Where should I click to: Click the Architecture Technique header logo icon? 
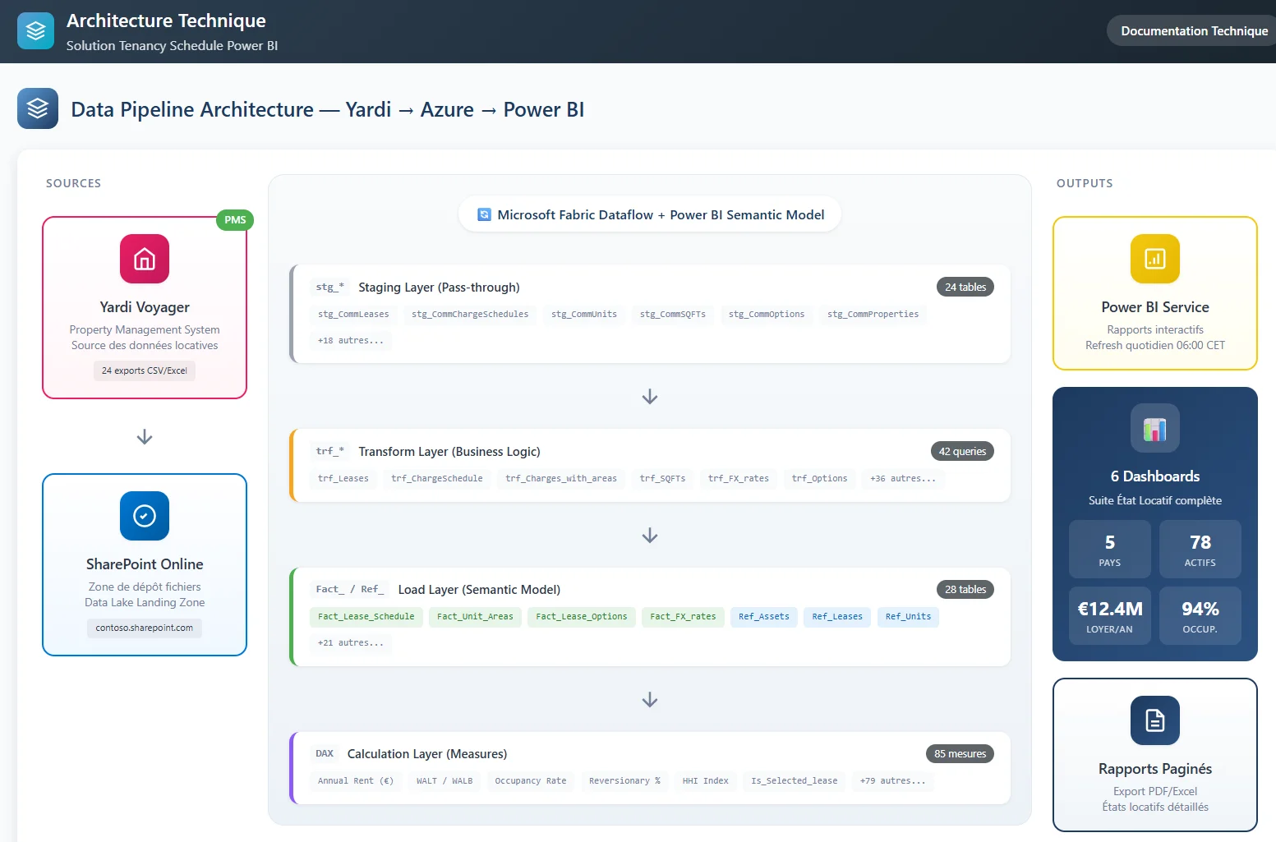click(35, 30)
